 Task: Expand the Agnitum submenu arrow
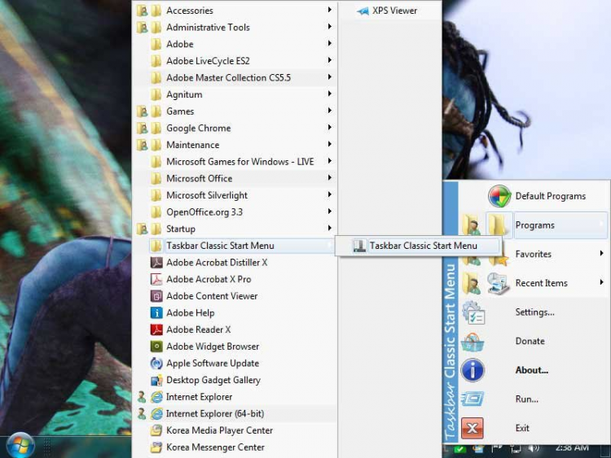coord(330,94)
